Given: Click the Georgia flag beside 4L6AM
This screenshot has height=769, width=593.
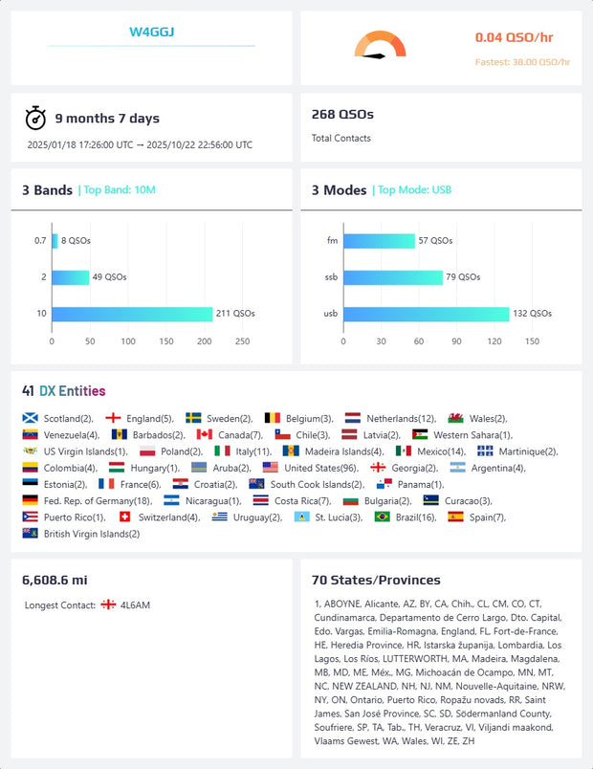Looking at the screenshot, I should [x=108, y=604].
